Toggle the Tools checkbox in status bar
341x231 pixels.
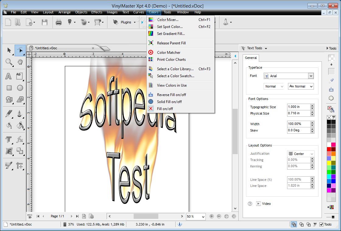pyautogui.click(x=321, y=225)
